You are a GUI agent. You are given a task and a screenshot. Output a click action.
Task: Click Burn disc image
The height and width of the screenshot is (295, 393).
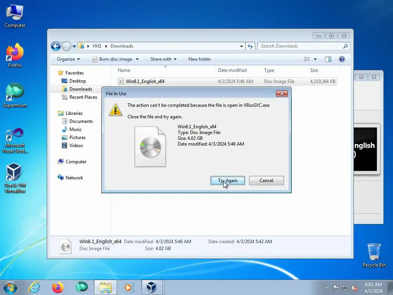(112, 59)
